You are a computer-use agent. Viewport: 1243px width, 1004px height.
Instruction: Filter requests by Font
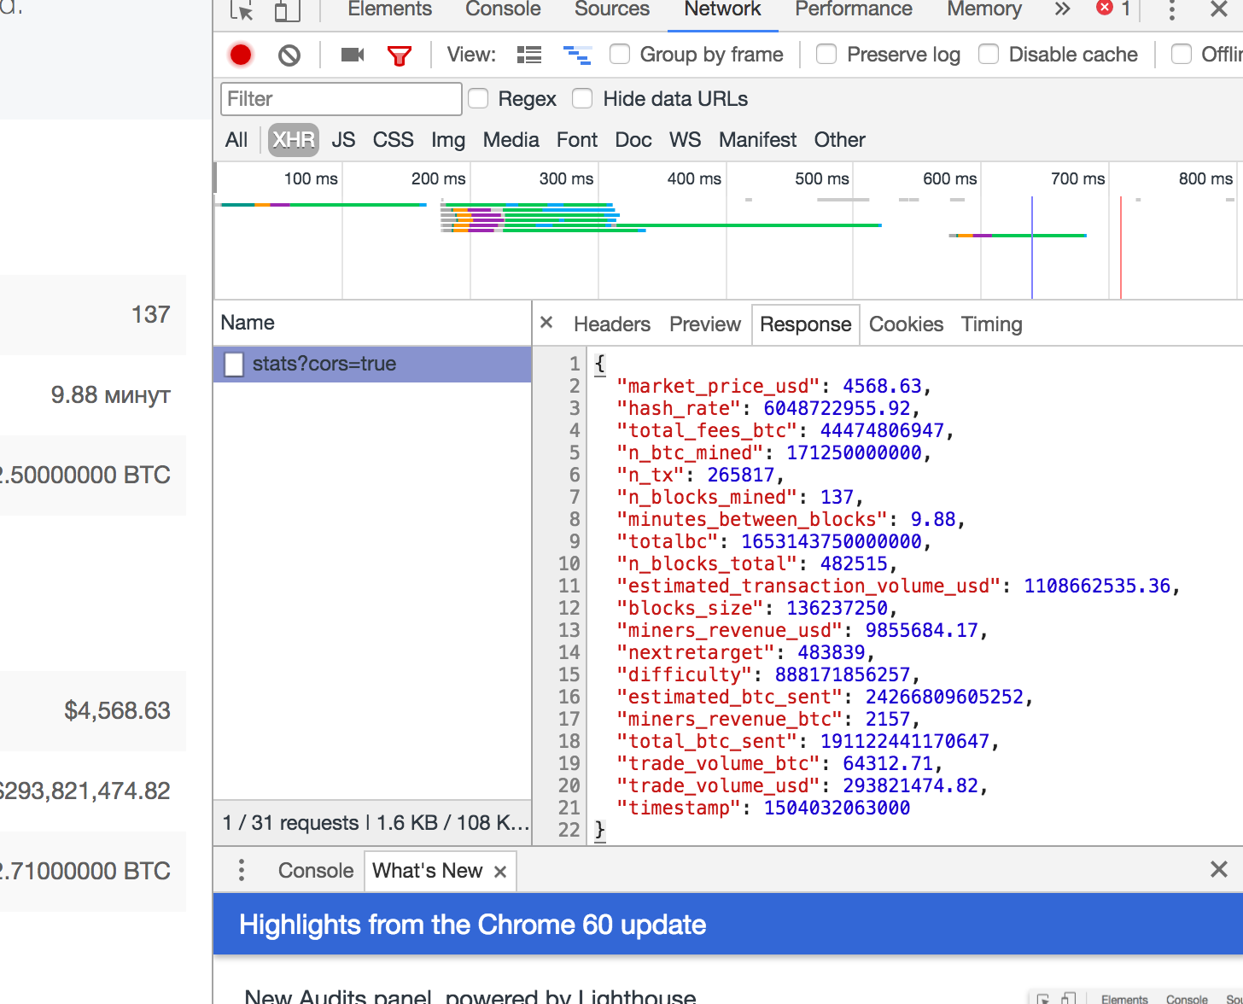click(577, 140)
